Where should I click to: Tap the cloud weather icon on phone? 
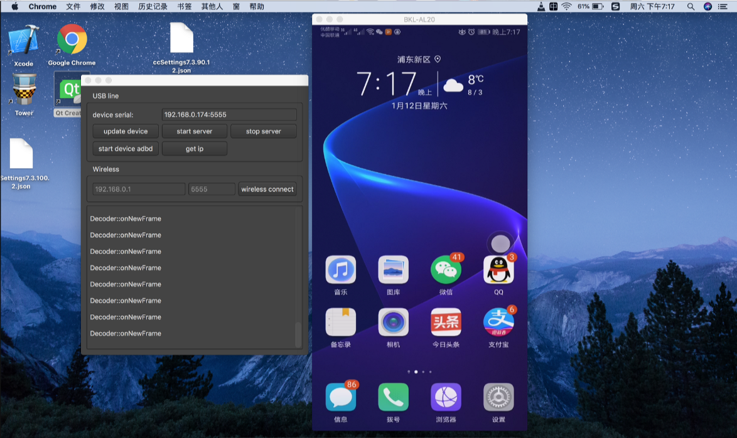[453, 85]
